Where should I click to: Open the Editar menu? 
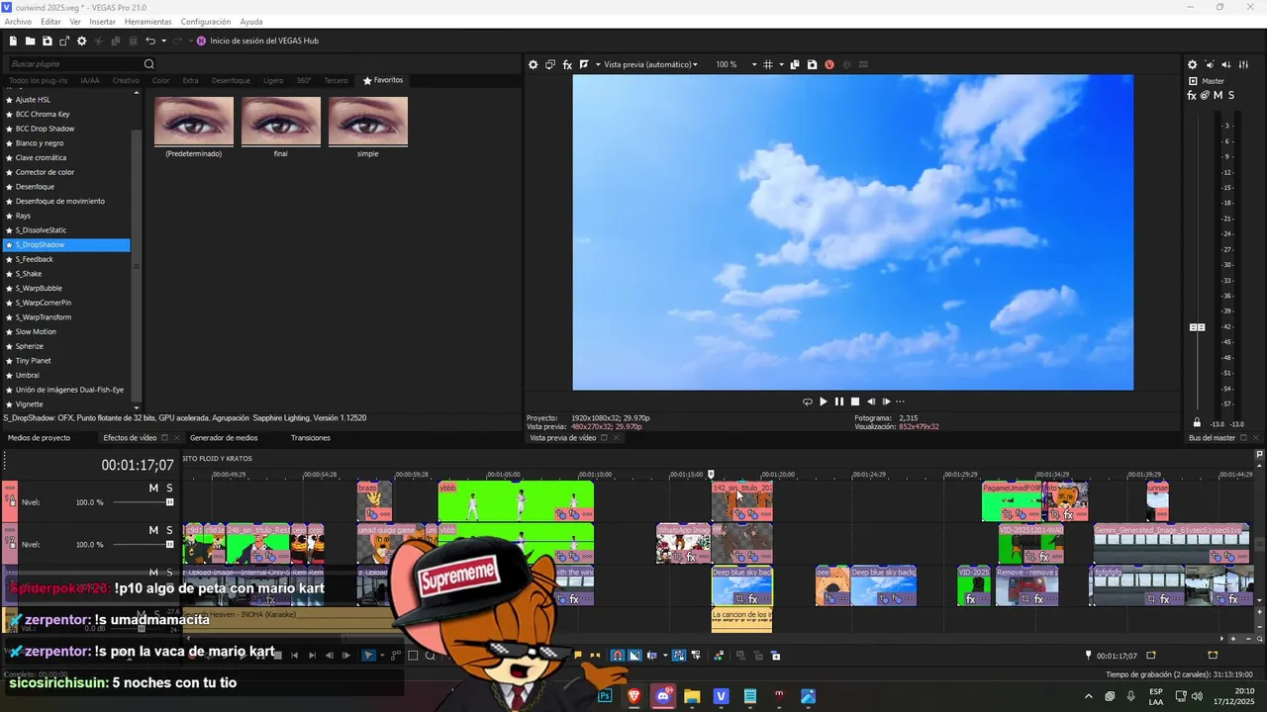[x=50, y=21]
